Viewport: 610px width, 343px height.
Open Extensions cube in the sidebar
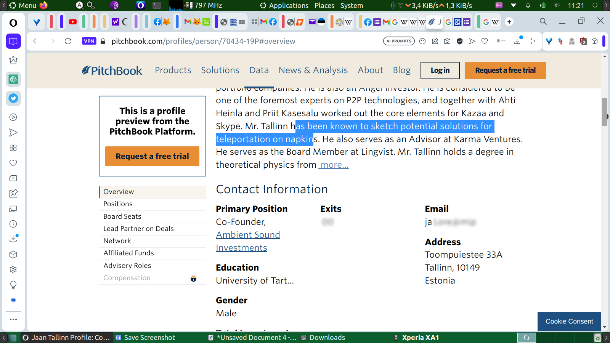13,255
